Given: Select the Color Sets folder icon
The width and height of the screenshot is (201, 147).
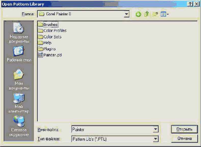Looking at the screenshot, I should (x=41, y=37).
